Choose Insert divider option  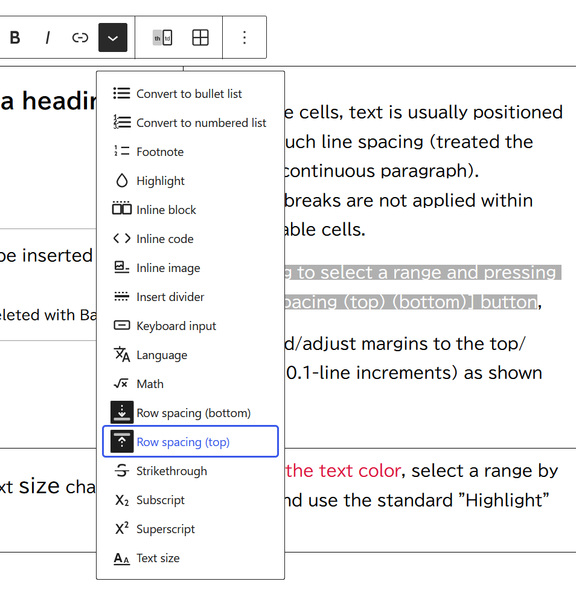coord(190,296)
